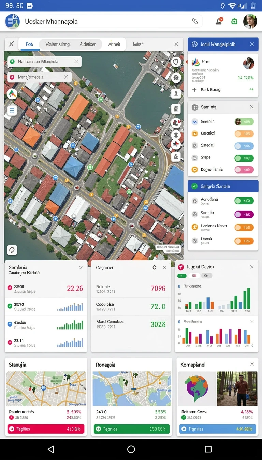This screenshot has height=460, width=262.
Task: Expand the Park Eoragr row
Action: pyautogui.click(x=223, y=89)
